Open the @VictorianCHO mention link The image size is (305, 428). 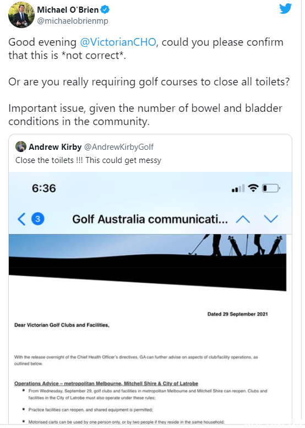(118, 42)
